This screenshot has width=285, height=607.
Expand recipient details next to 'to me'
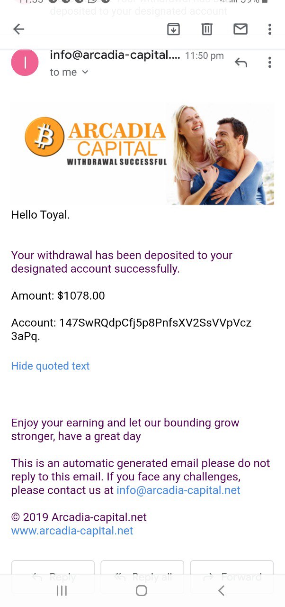coord(85,72)
